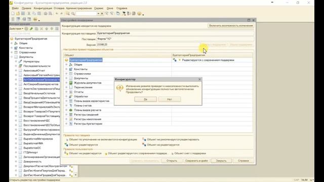Select ГТДИмпорт in the configuration tree

30,153
